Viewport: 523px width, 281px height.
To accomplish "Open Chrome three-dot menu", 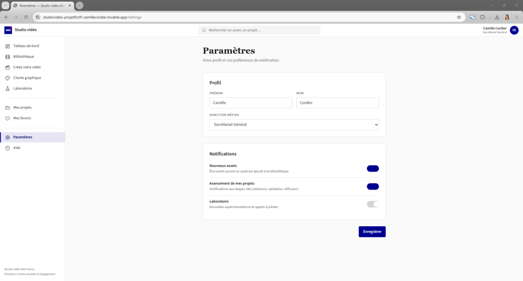I will 517,17.
